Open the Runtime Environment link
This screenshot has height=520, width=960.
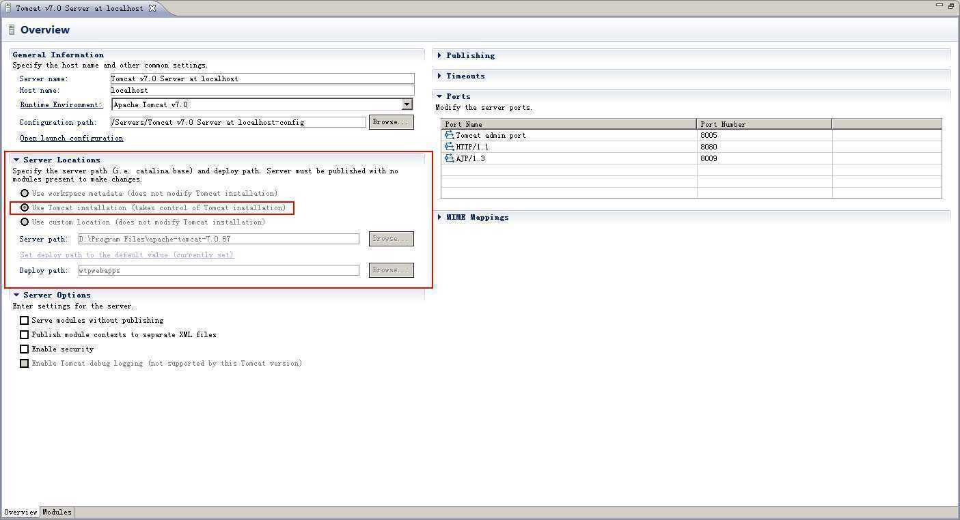click(x=61, y=104)
